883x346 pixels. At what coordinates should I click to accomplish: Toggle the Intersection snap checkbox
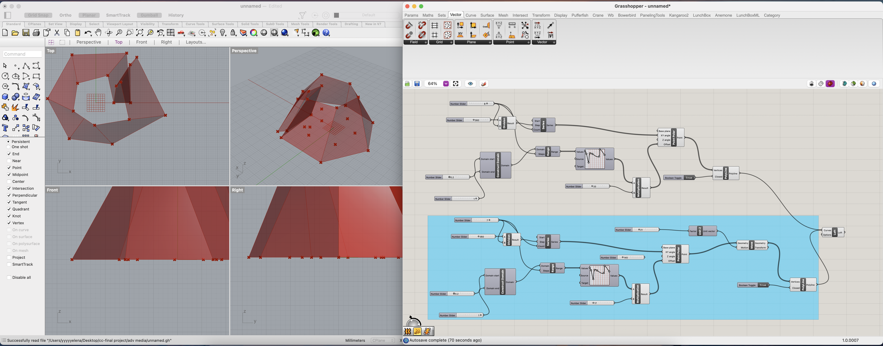click(x=9, y=188)
